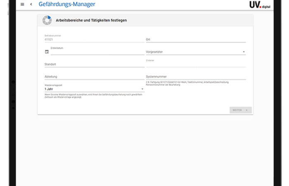Click into the Ersteller input field
Image resolution: width=289 pixels, height=186 pixels.
click(x=196, y=64)
